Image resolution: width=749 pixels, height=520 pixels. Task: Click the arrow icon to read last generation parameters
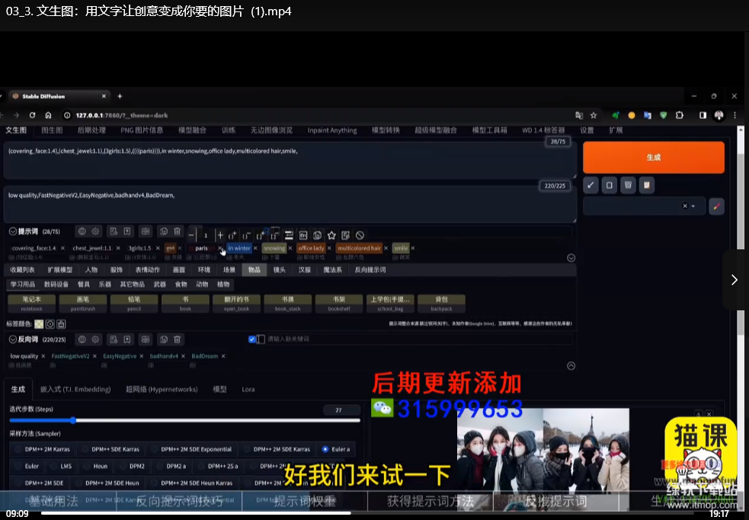(591, 185)
